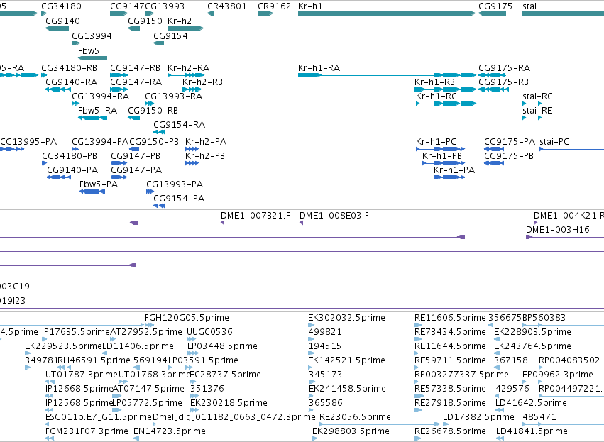604x442 pixels.
Task: Click the CR9162 gene label
Action: click(x=274, y=6)
